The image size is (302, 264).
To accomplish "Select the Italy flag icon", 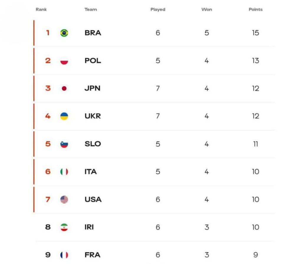I will (64, 172).
